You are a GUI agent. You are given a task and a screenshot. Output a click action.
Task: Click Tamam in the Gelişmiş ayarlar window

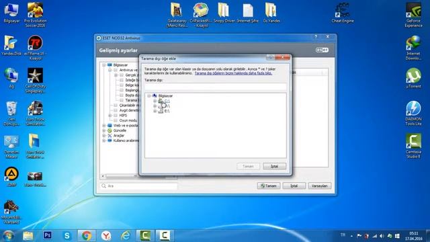click(269, 186)
